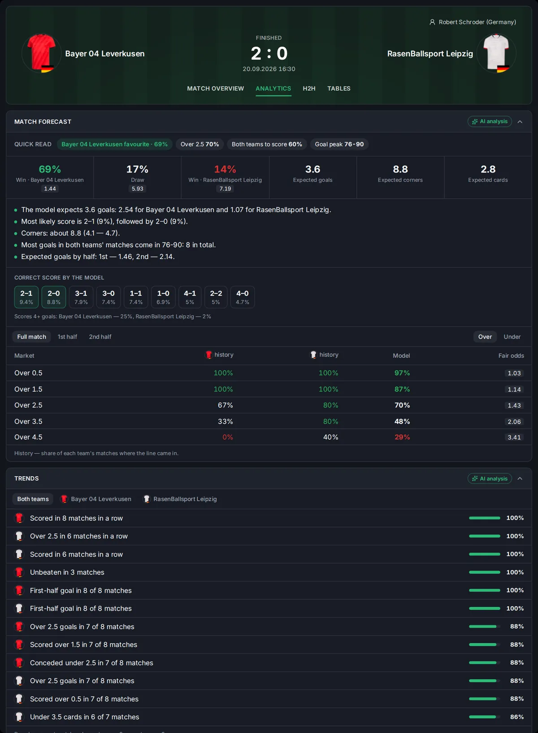The width and height of the screenshot is (538, 733).
Task: Click the Leverkusen favourite 69% chip
Action: (x=114, y=144)
